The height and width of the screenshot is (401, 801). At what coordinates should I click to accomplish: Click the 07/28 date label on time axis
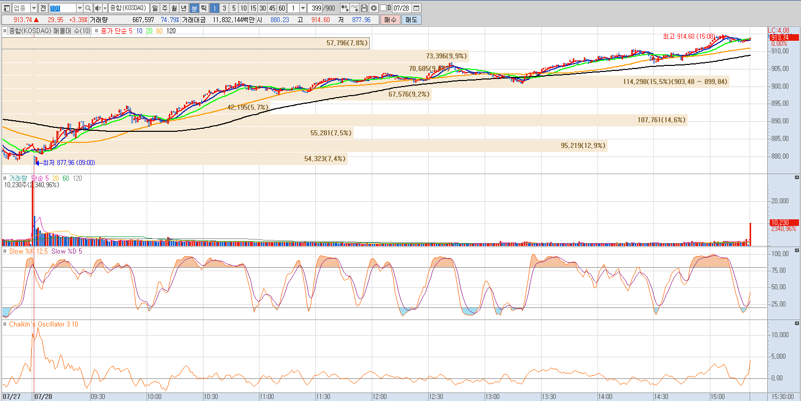43,396
